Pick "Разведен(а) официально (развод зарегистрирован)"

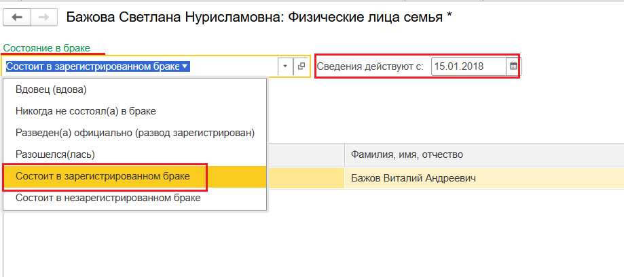[x=134, y=133]
